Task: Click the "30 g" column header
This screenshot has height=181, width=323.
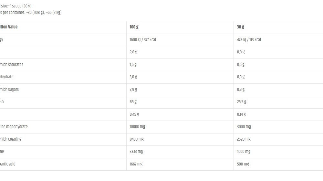Action: click(241, 27)
